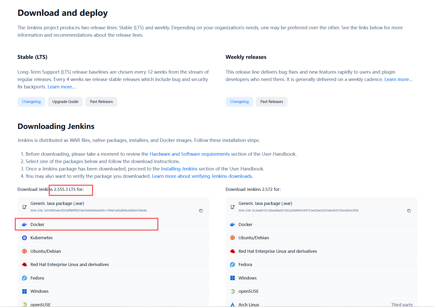Viewport: 434px width, 307px height.
Task: Copy the SHA-256 checksum for weekly .war
Action: point(409,211)
